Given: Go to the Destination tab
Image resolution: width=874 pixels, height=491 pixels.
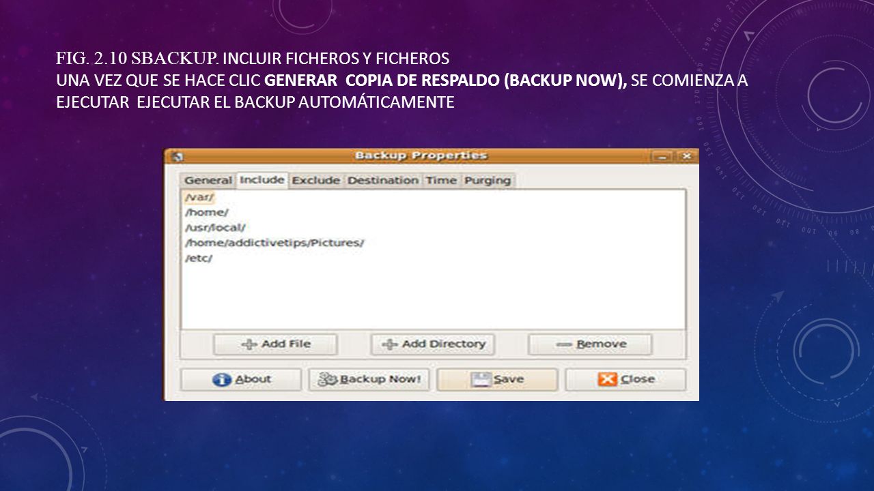Looking at the screenshot, I should (x=383, y=181).
